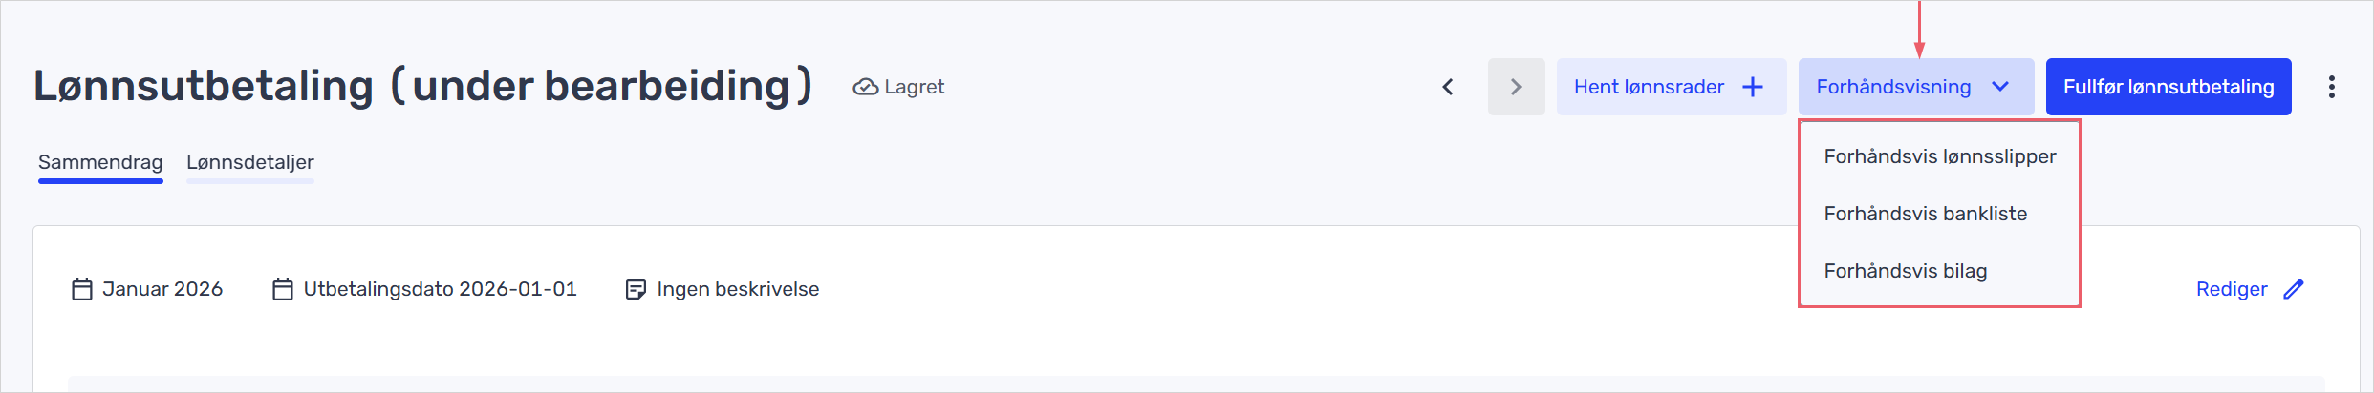Screen dimensions: 2374x393
Task: Open the Sammendrag tab
Action: coord(100,162)
